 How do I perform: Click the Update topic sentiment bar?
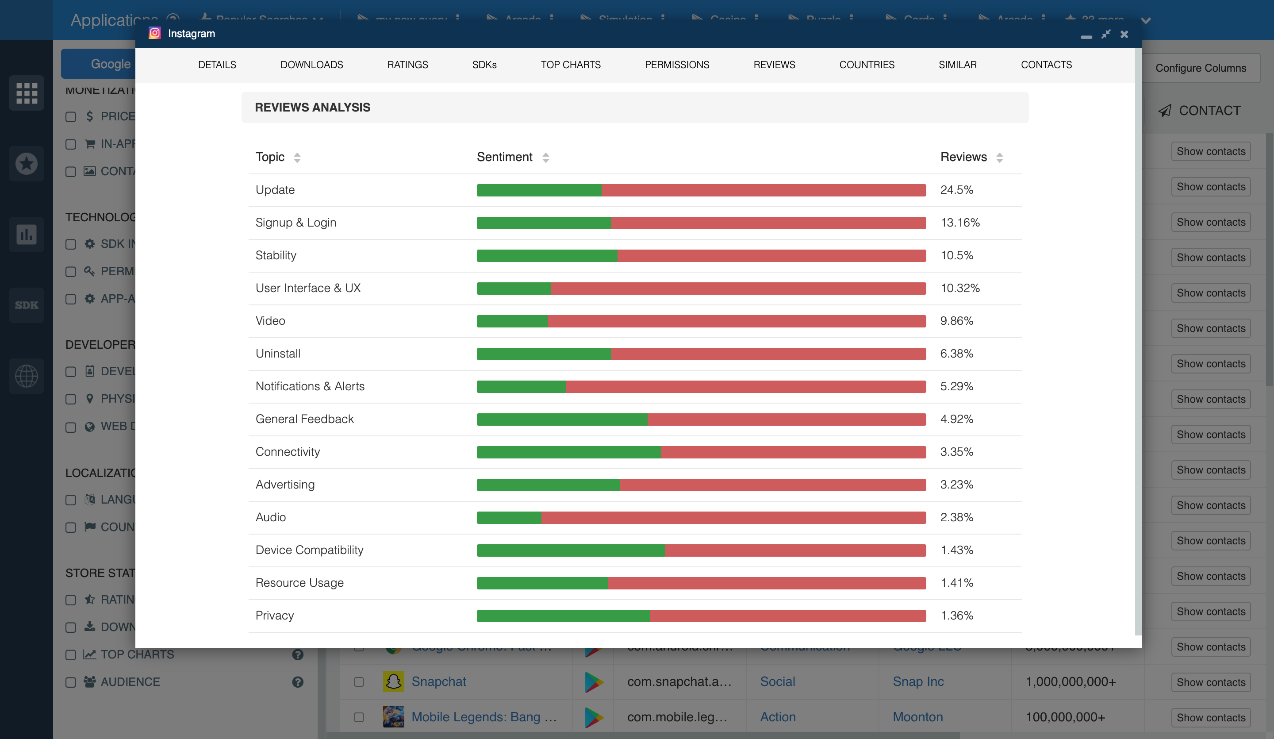(701, 190)
